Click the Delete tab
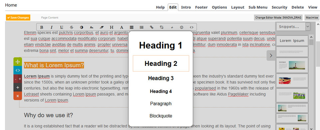 [298, 7]
